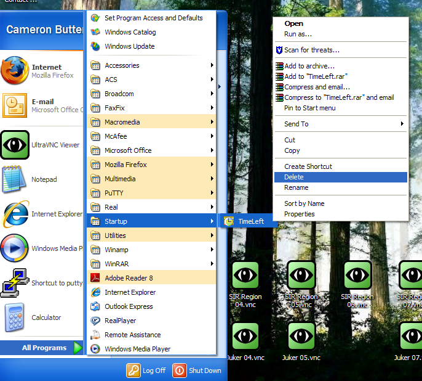Choose Delete in the context menu
The image size is (422, 381).
pos(340,177)
